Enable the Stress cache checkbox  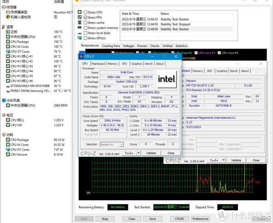point(86,23)
